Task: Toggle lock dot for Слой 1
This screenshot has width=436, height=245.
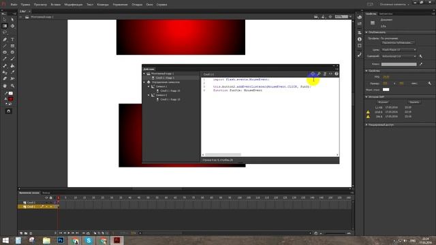Action: 50,207
